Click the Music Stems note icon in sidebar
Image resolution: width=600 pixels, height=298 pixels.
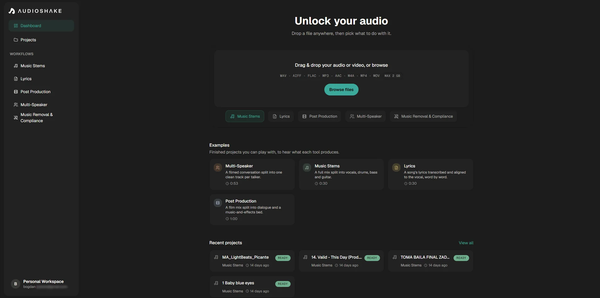coord(16,66)
